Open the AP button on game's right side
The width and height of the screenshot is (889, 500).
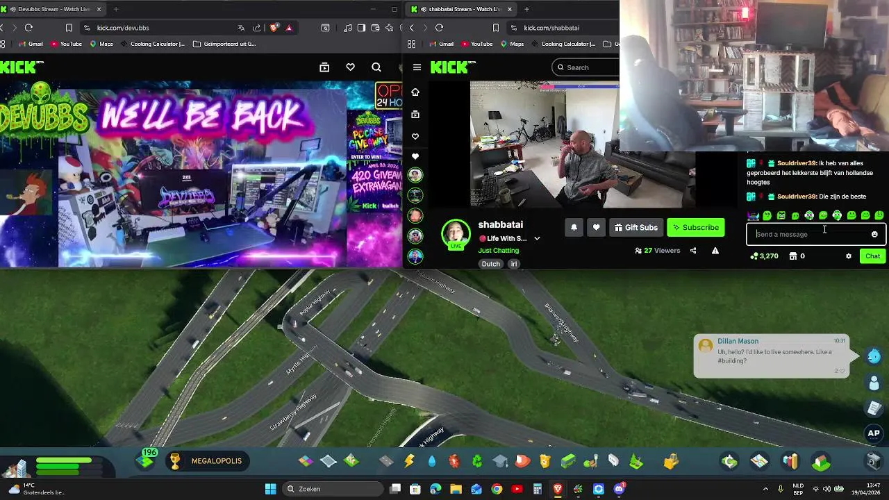[x=874, y=433]
